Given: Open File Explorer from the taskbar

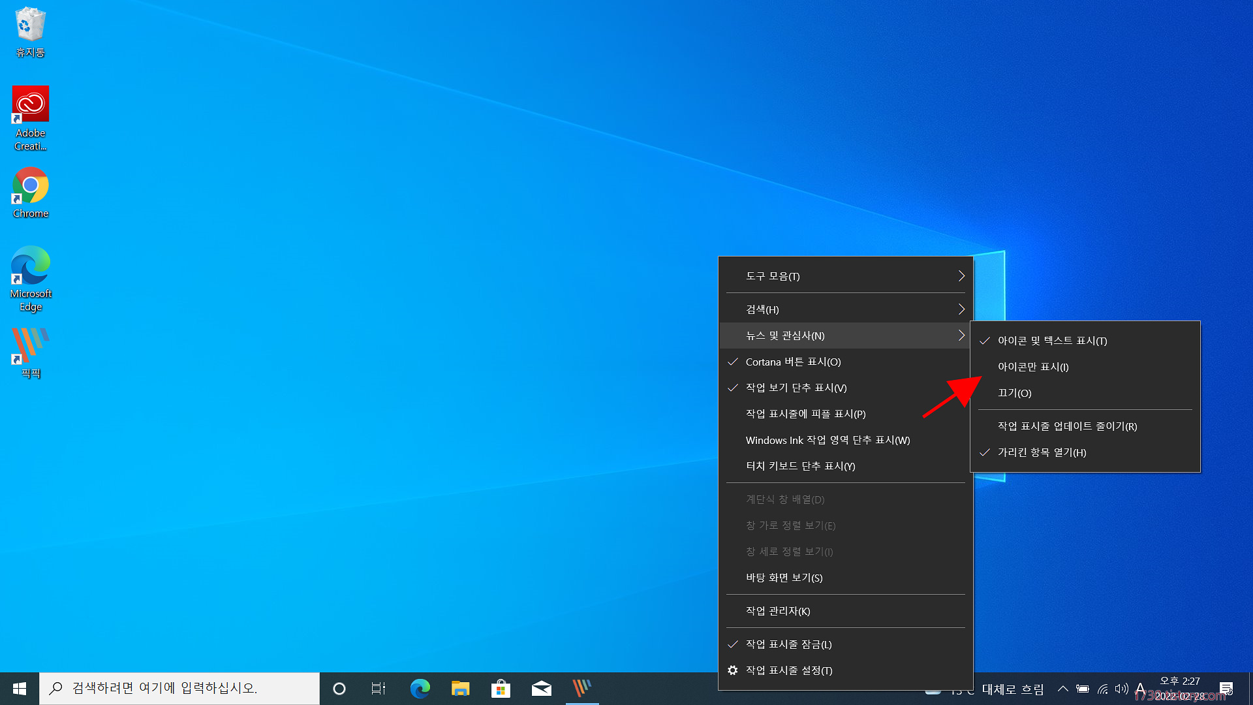Looking at the screenshot, I should (460, 689).
